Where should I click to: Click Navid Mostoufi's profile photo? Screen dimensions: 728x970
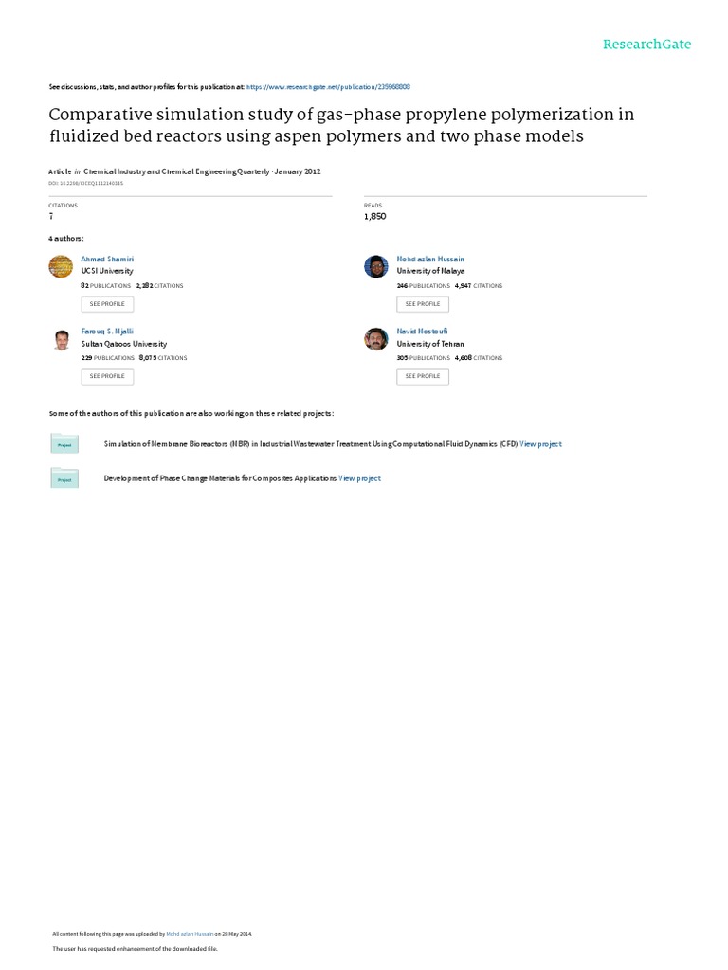[376, 339]
